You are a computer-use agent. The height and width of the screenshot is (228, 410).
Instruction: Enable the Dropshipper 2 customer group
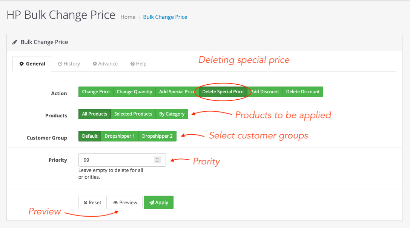pos(157,136)
